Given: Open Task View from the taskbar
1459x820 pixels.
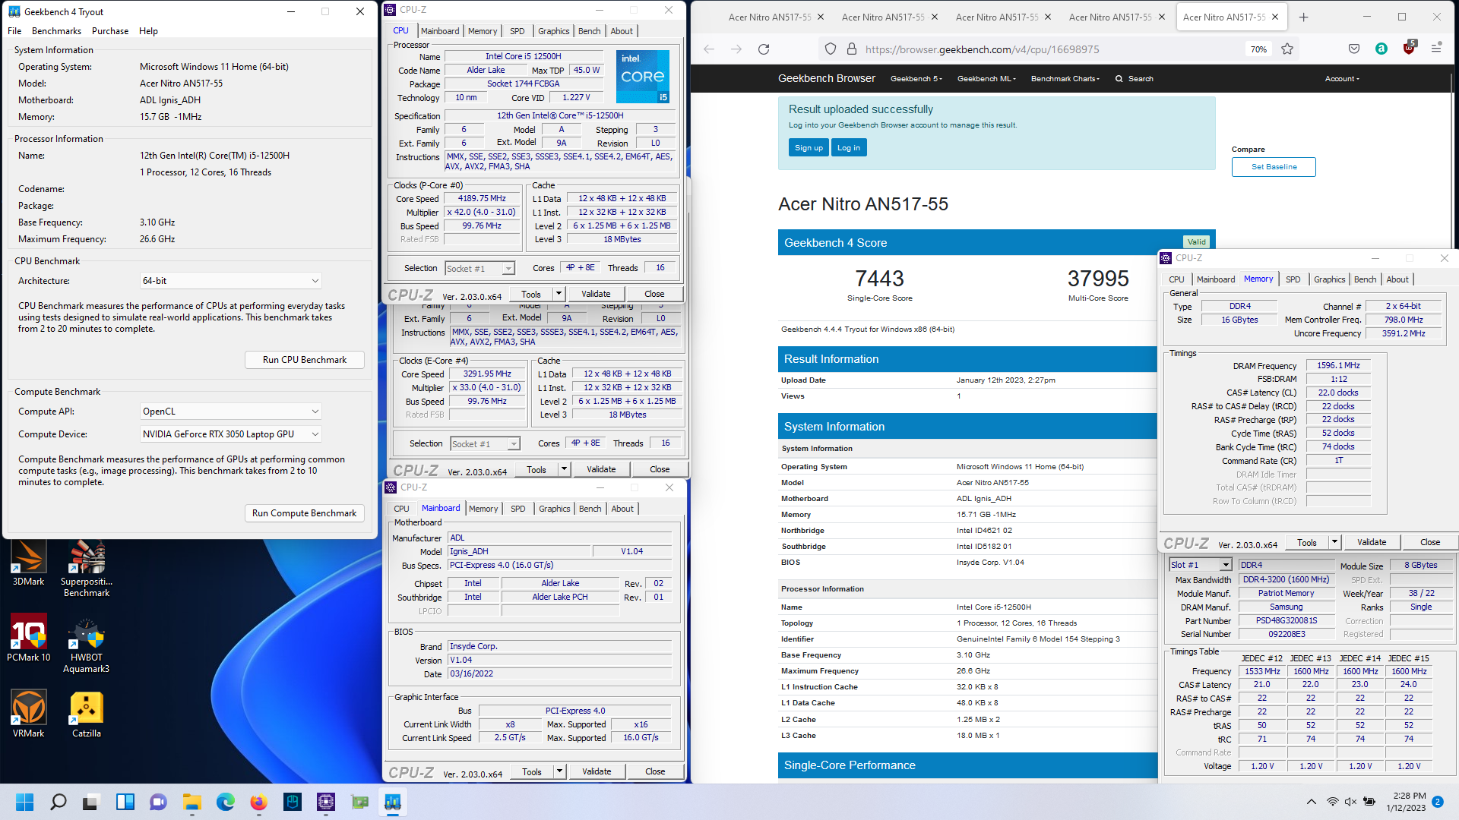Looking at the screenshot, I should pos(91,802).
